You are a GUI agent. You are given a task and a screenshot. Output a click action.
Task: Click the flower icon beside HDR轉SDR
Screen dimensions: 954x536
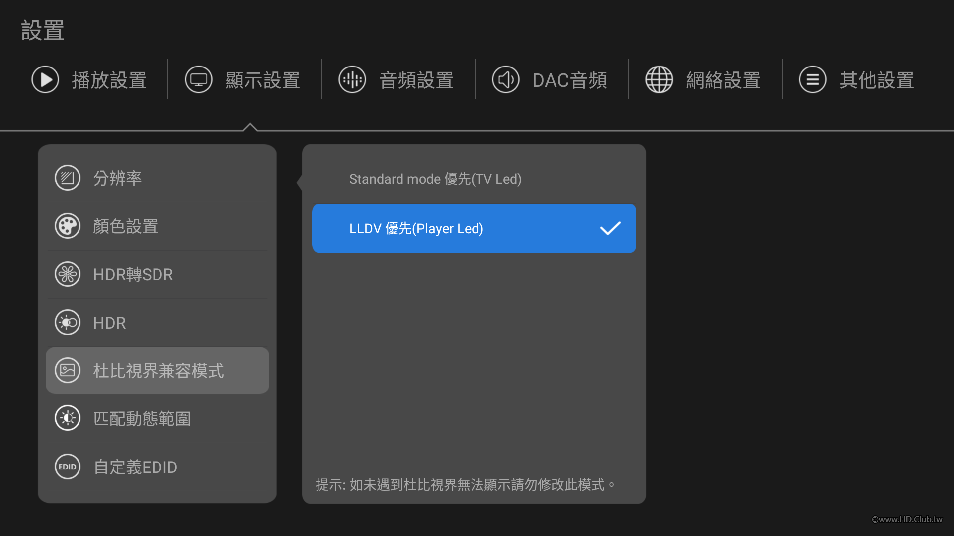pyautogui.click(x=68, y=274)
